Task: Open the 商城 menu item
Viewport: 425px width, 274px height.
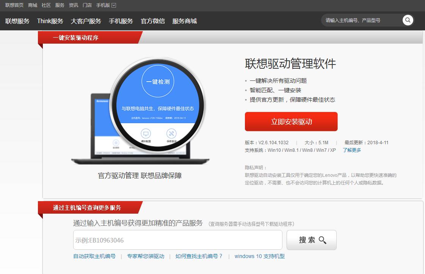Action: [32, 5]
